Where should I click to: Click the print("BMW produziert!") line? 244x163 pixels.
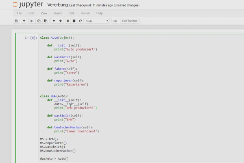click(76, 108)
